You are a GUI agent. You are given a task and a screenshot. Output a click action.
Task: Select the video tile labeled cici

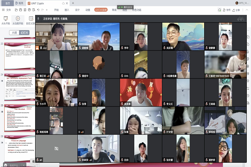coord(56,36)
